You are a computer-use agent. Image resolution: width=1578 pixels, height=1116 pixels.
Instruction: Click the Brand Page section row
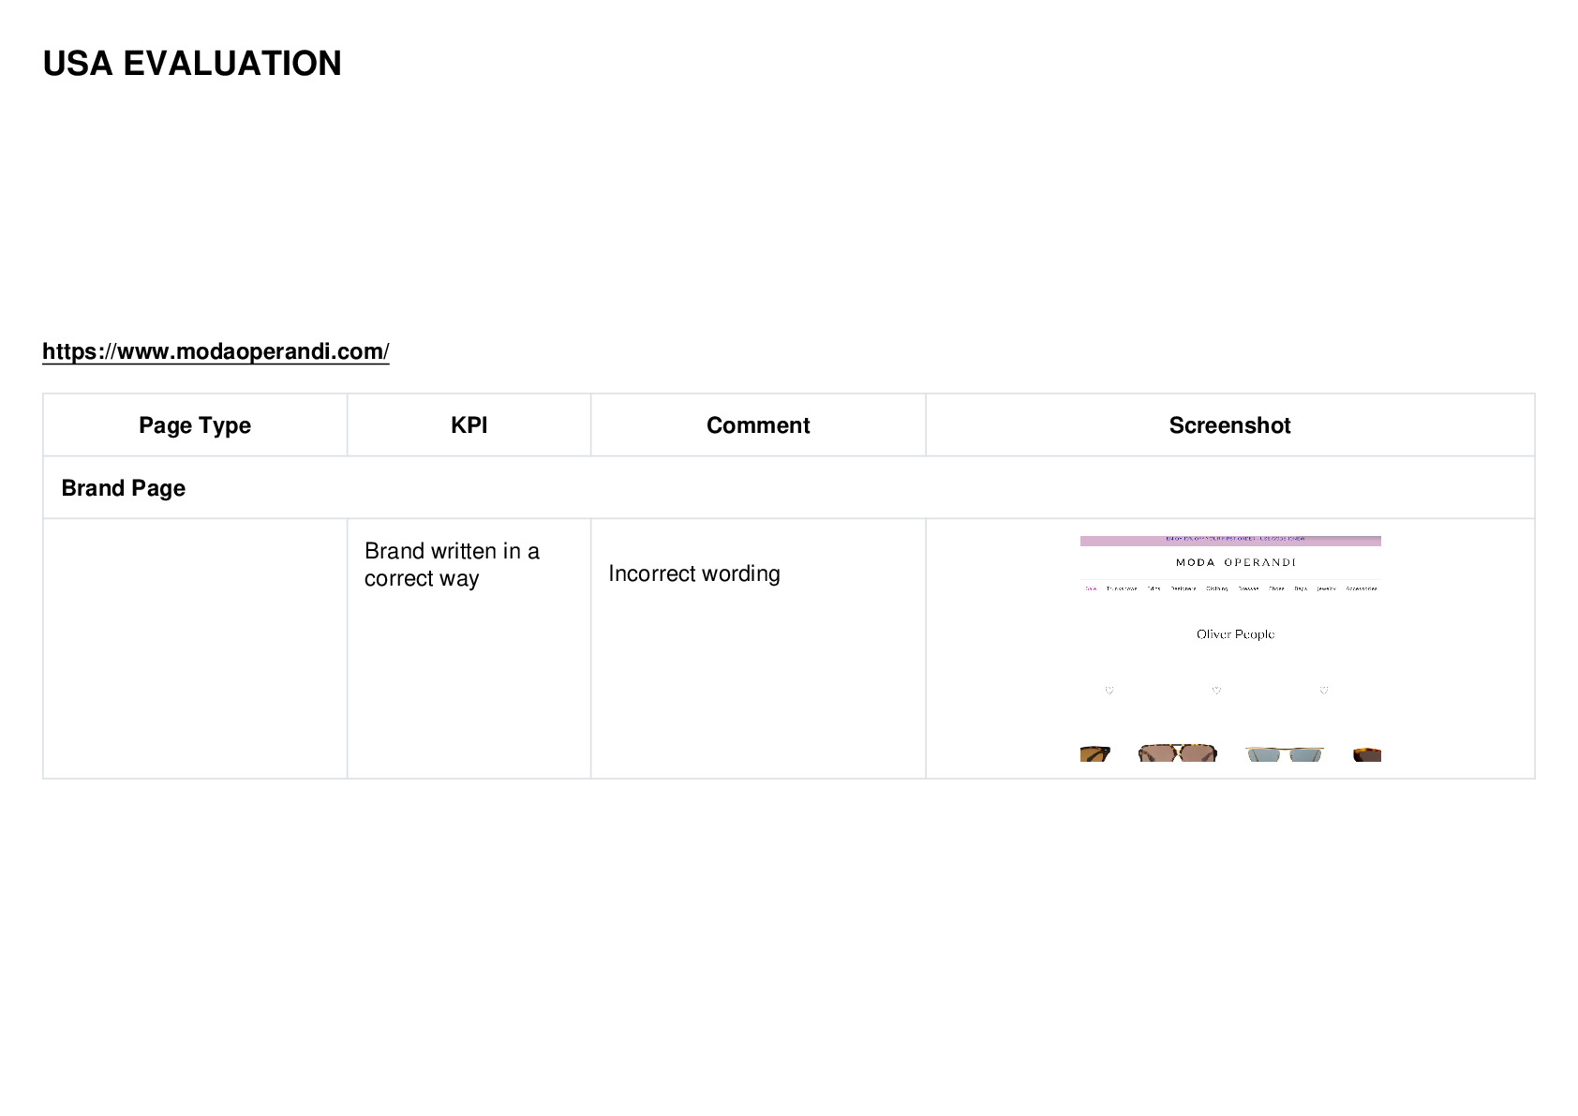coord(789,488)
